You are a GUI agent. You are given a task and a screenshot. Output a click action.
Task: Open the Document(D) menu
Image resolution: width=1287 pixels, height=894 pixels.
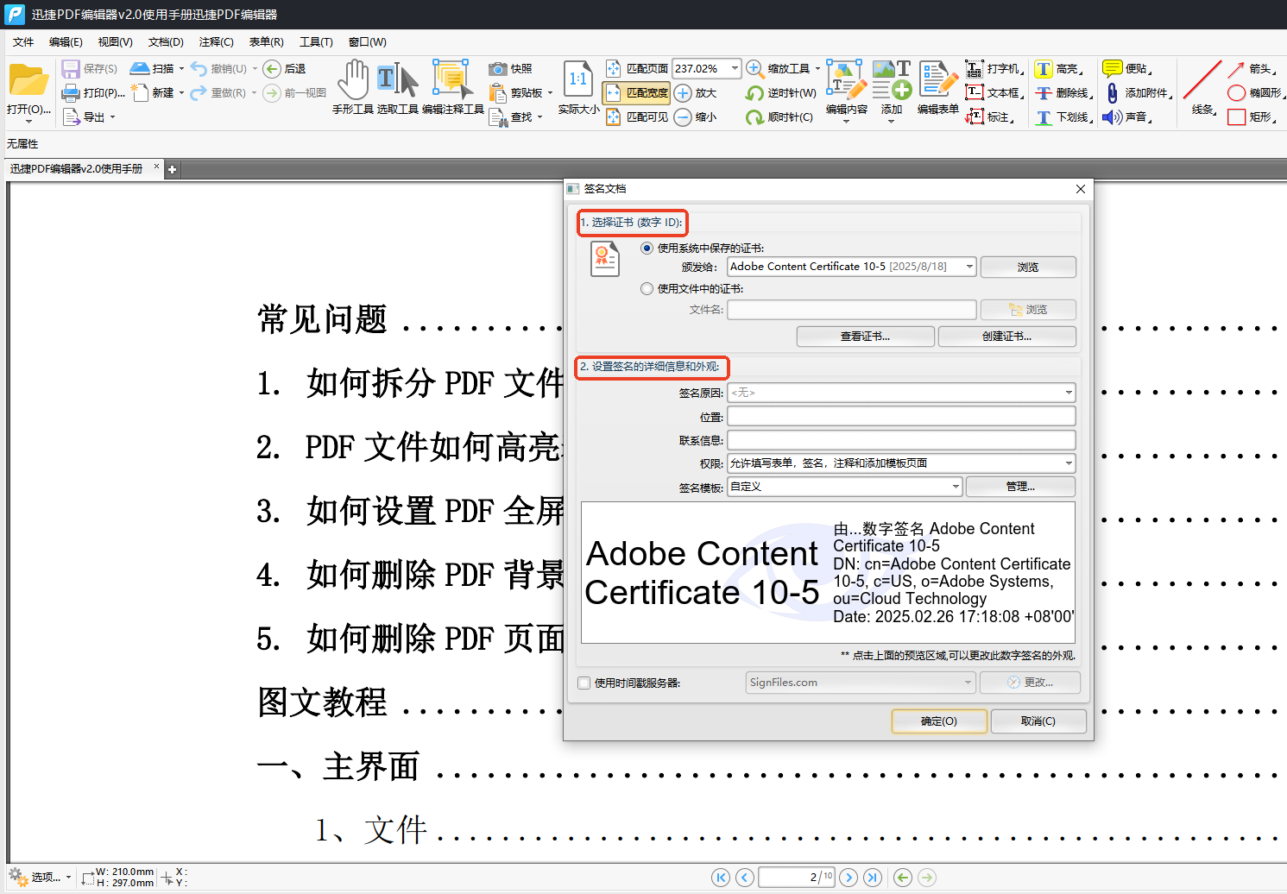point(166,41)
